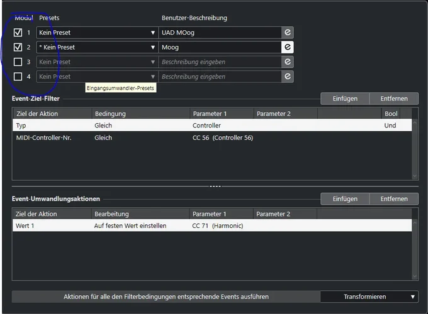Enable the module 3 checkbox
The height and width of the screenshot is (314, 428).
tap(18, 62)
